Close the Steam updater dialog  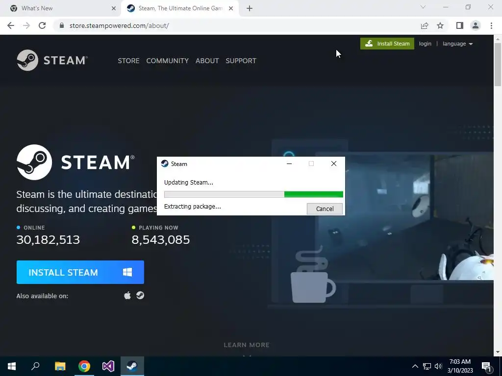(333, 164)
